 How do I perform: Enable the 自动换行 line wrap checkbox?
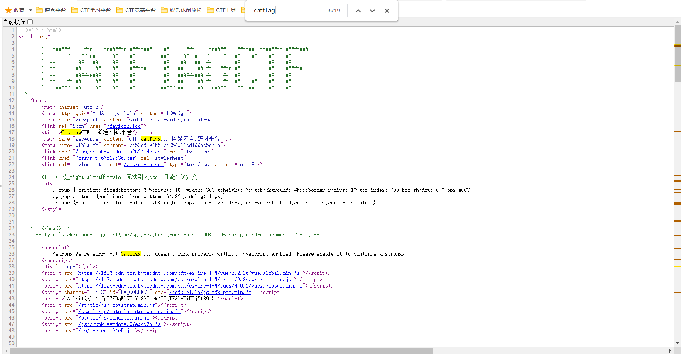click(30, 22)
